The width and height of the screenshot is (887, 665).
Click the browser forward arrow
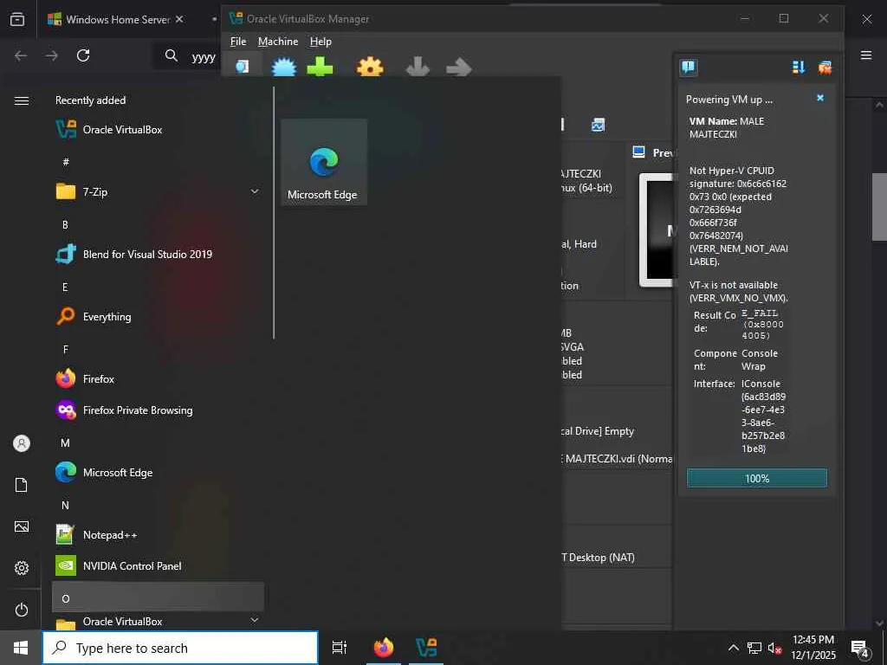(x=51, y=55)
